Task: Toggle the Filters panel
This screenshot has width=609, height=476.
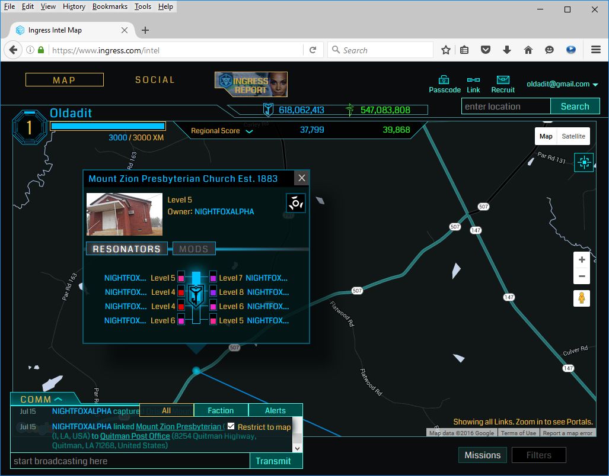Action: pos(538,455)
